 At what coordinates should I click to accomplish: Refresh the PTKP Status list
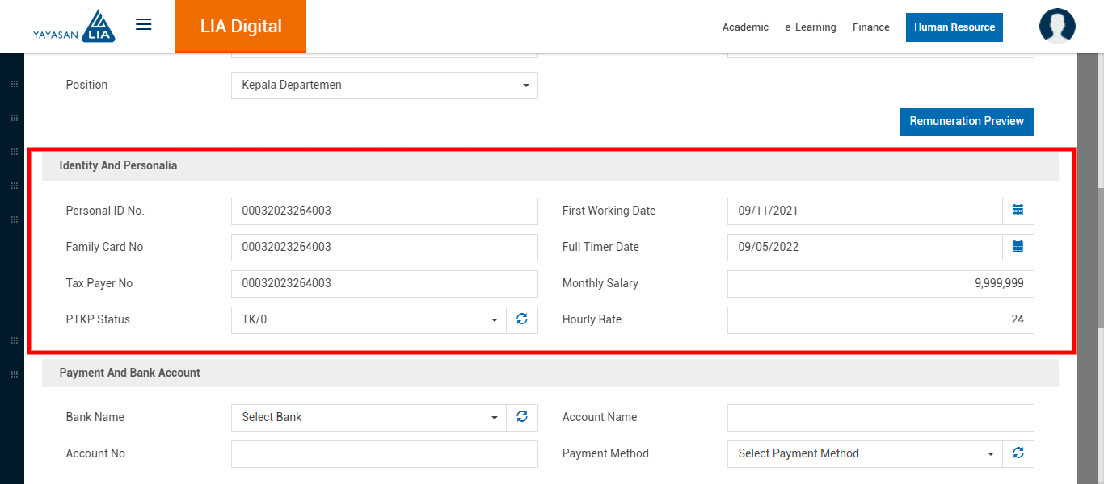point(522,319)
